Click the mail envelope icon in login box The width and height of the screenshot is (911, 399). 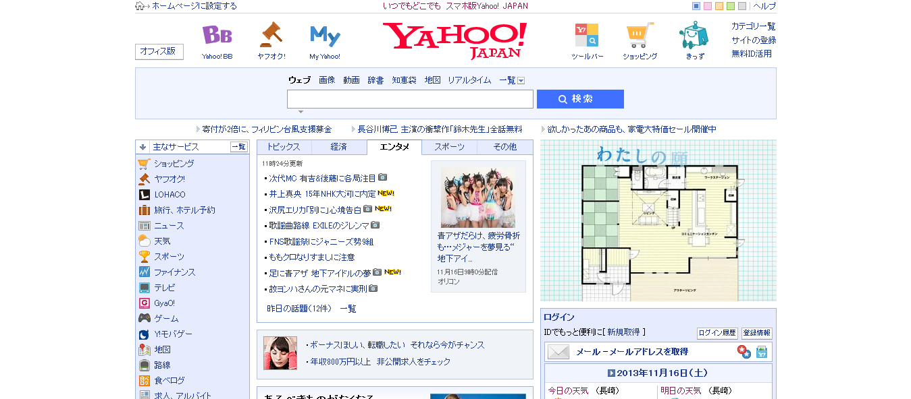(x=558, y=352)
